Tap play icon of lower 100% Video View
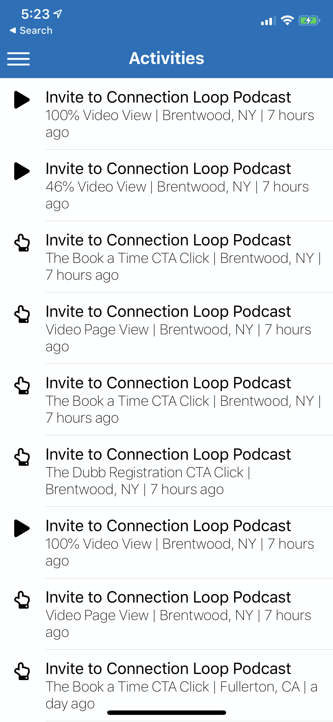This screenshot has height=722, width=333. pos(22,528)
